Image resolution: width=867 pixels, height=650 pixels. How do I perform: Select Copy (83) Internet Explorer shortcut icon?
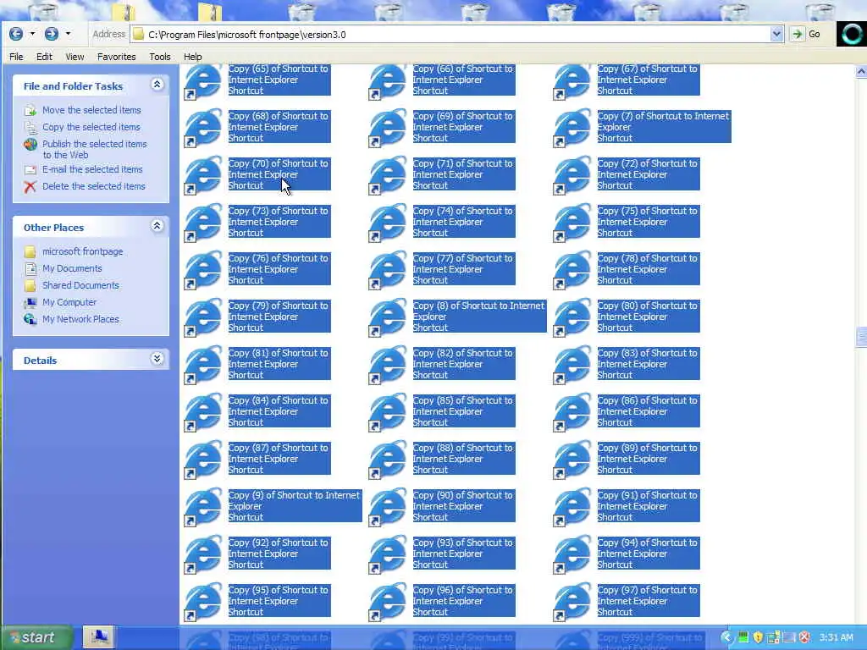pos(572,365)
